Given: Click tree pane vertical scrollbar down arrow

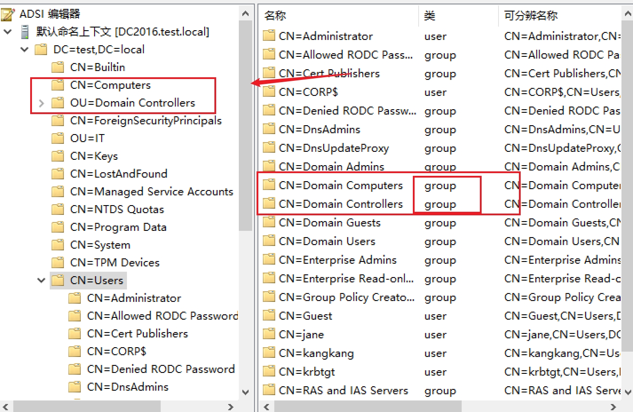Looking at the screenshot, I should (245, 392).
